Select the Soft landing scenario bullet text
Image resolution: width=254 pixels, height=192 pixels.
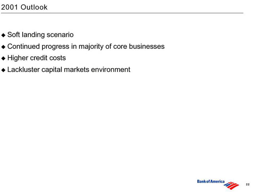[x=40, y=35]
